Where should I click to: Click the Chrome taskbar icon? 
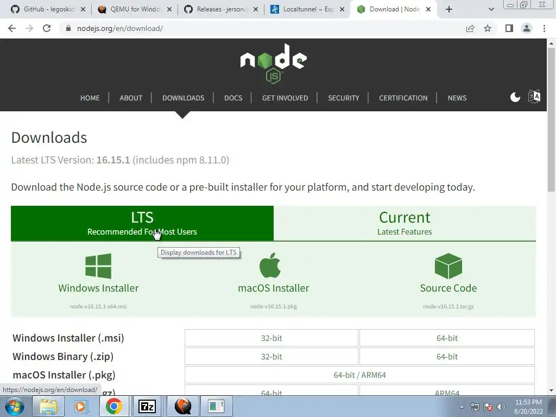point(114,406)
